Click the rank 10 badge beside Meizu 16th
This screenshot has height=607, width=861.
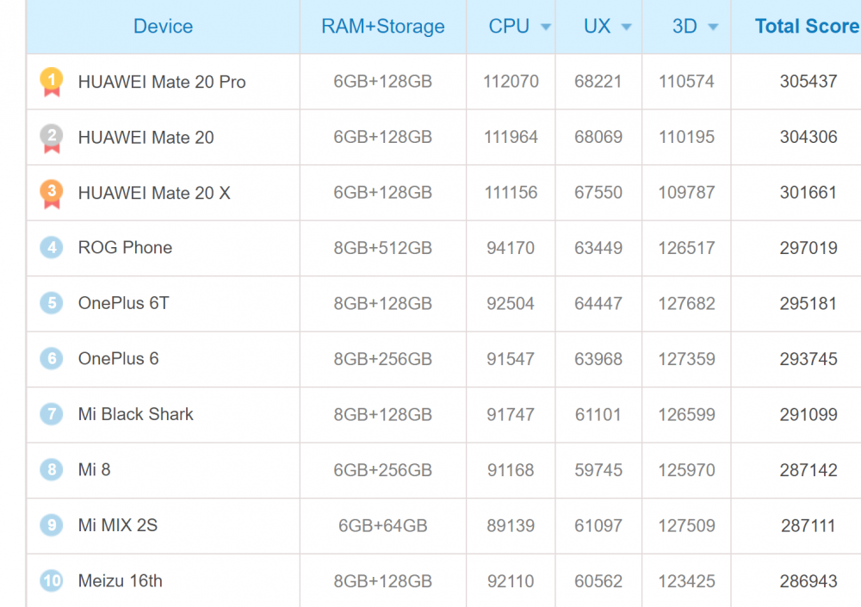coord(52,580)
